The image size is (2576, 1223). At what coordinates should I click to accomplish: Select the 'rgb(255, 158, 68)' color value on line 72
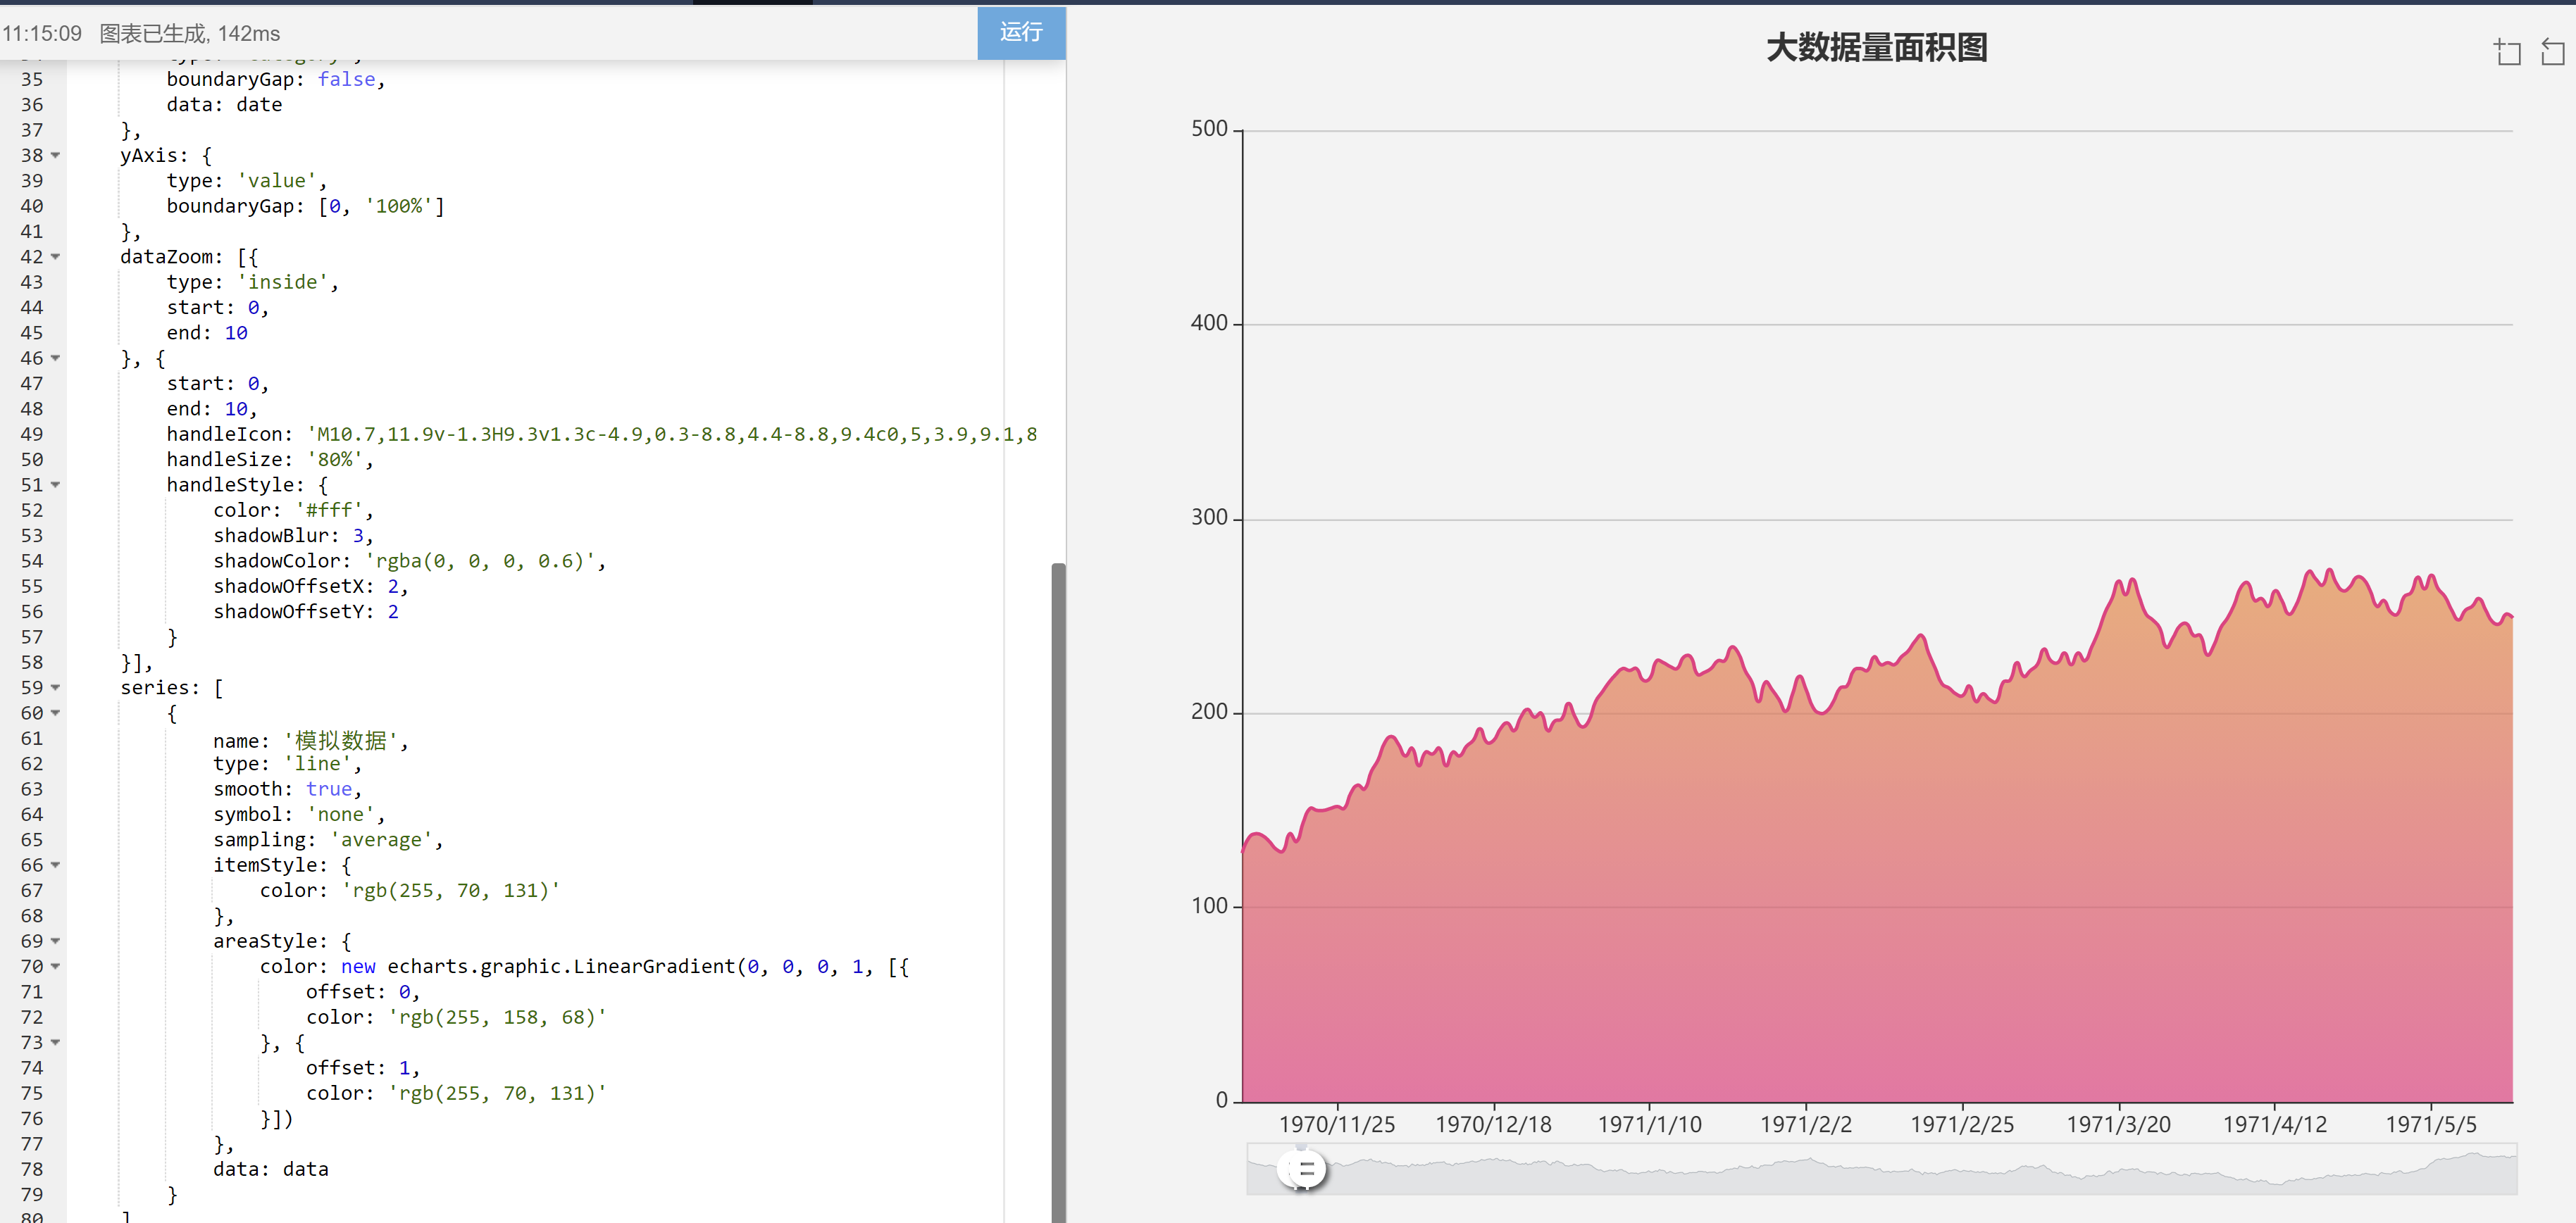497,1017
